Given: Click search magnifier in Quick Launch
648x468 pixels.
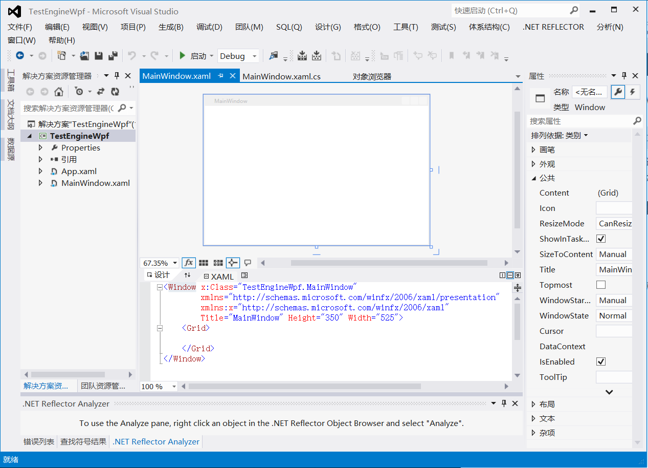Looking at the screenshot, I should (x=574, y=10).
